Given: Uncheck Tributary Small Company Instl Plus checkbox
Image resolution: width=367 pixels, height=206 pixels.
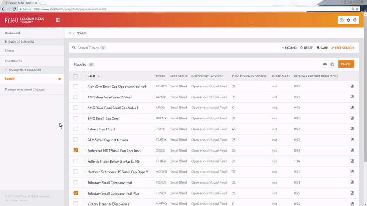Looking at the screenshot, I should (x=76, y=193).
